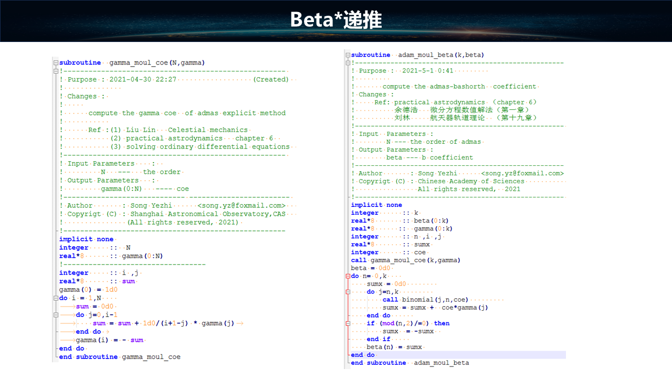Image resolution: width=672 pixels, height=378 pixels.
Task: Collapse the adam_moul_beta subroutine fold marker
Action: tap(348, 55)
